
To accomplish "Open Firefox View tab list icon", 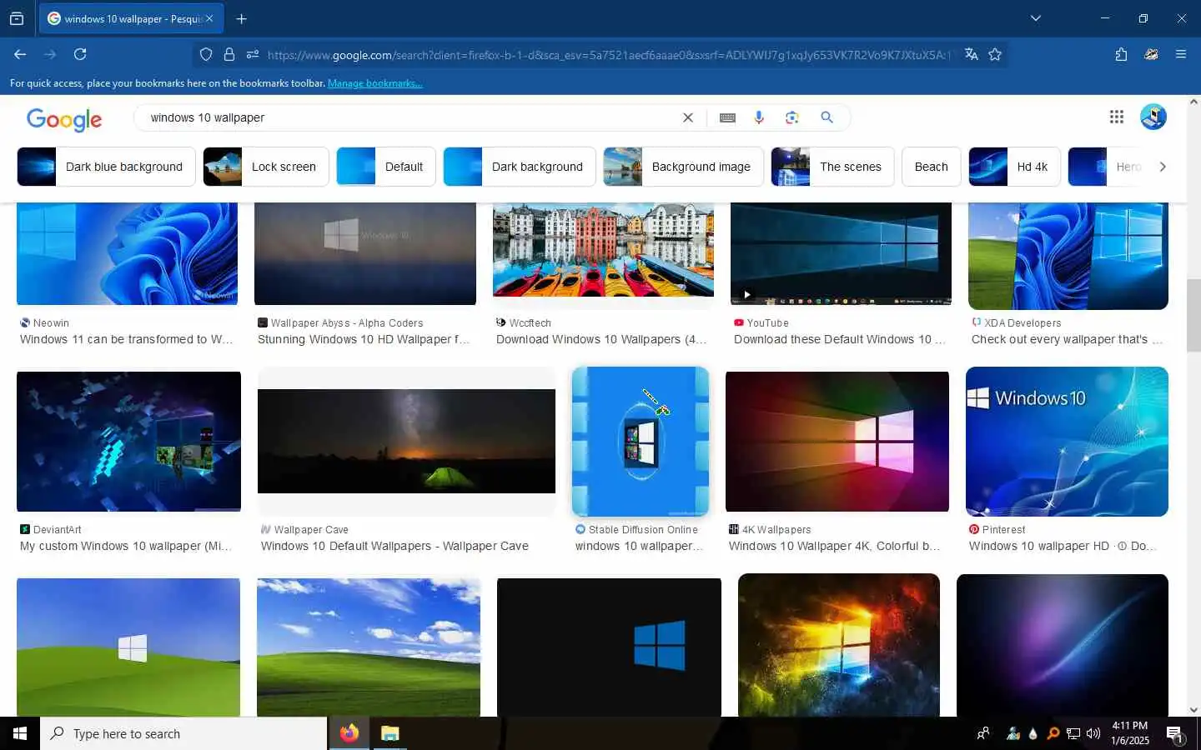I will point(17,18).
